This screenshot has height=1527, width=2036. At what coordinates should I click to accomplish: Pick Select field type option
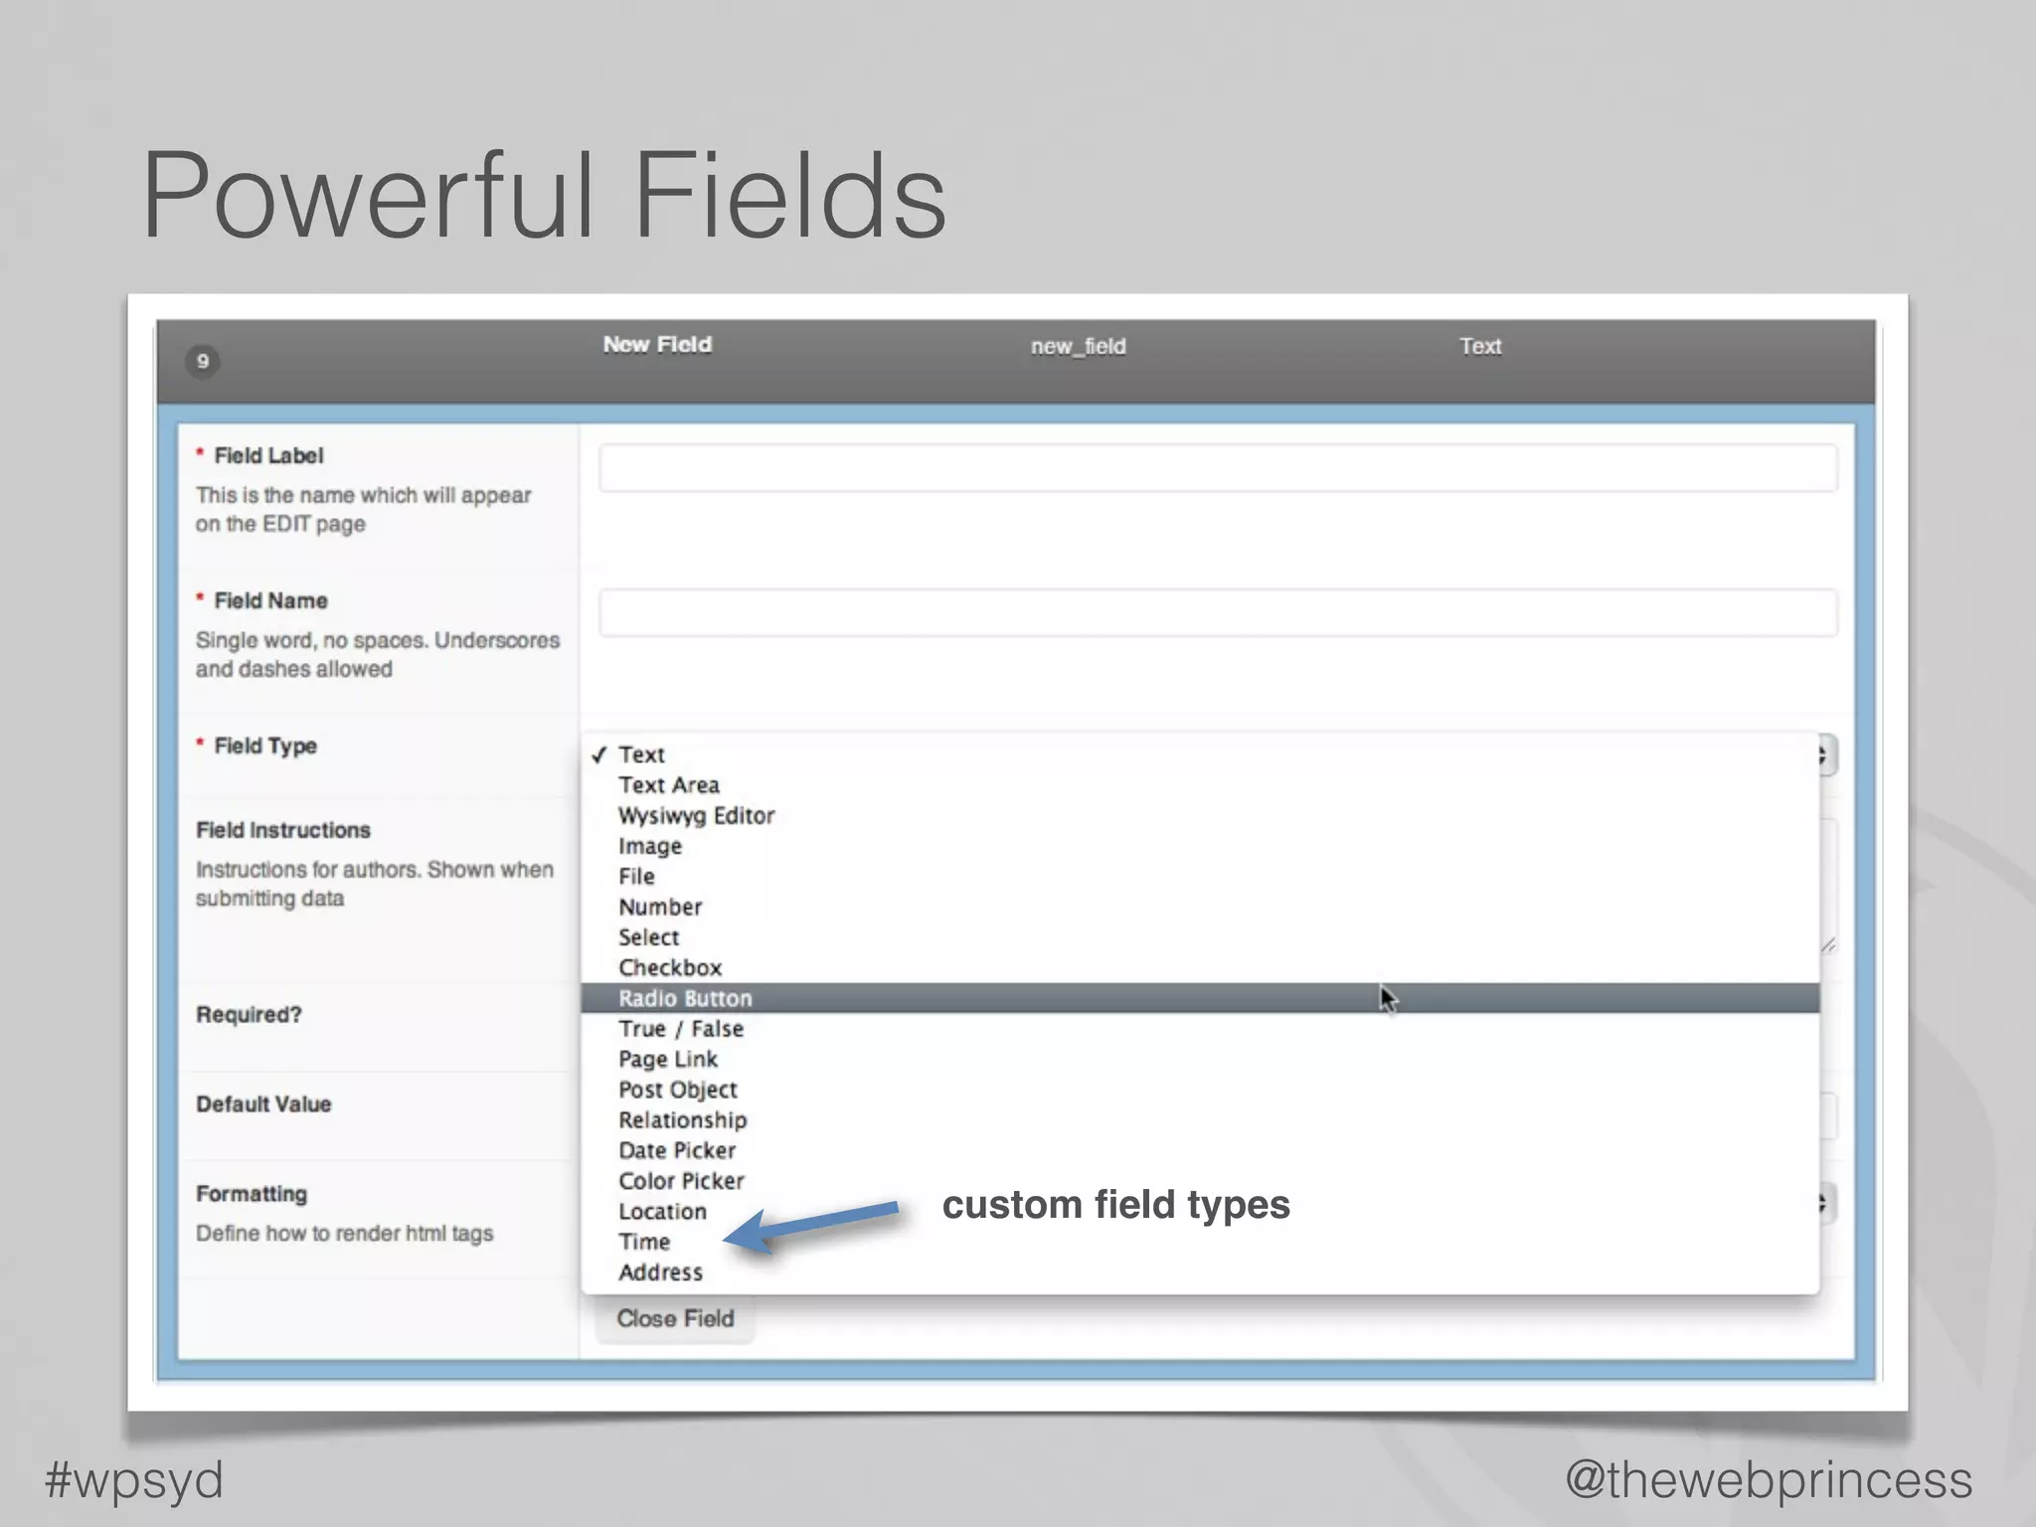1200,937
